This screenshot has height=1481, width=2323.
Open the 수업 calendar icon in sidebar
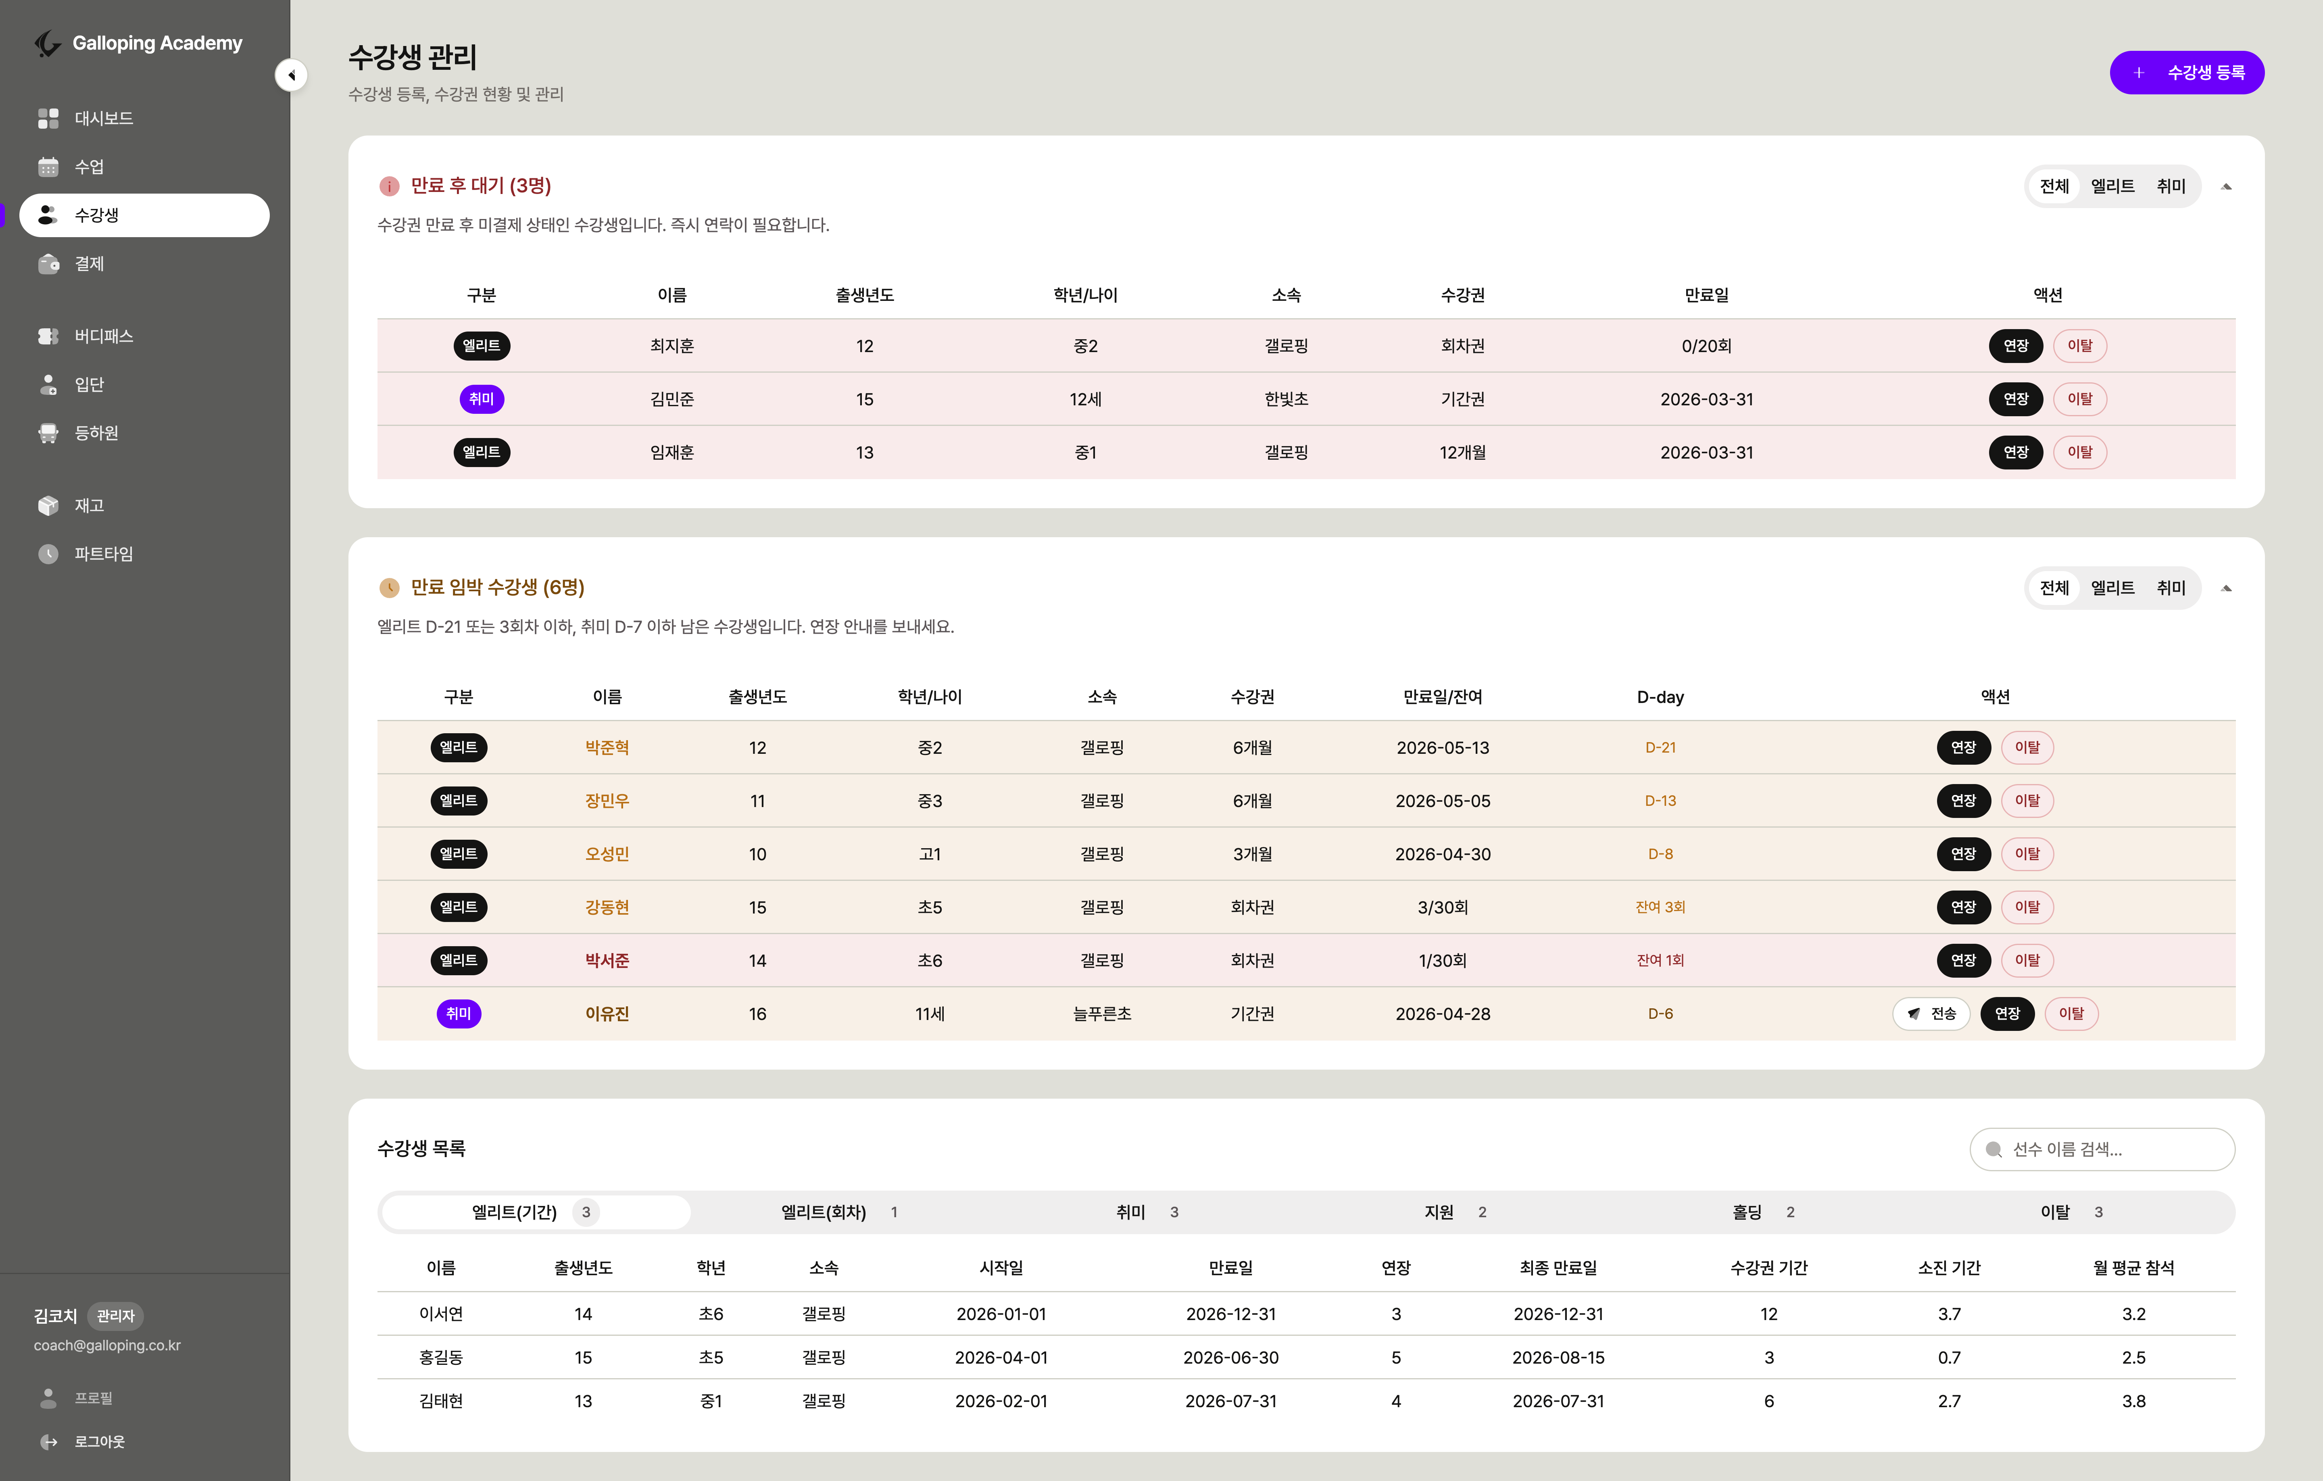click(48, 167)
